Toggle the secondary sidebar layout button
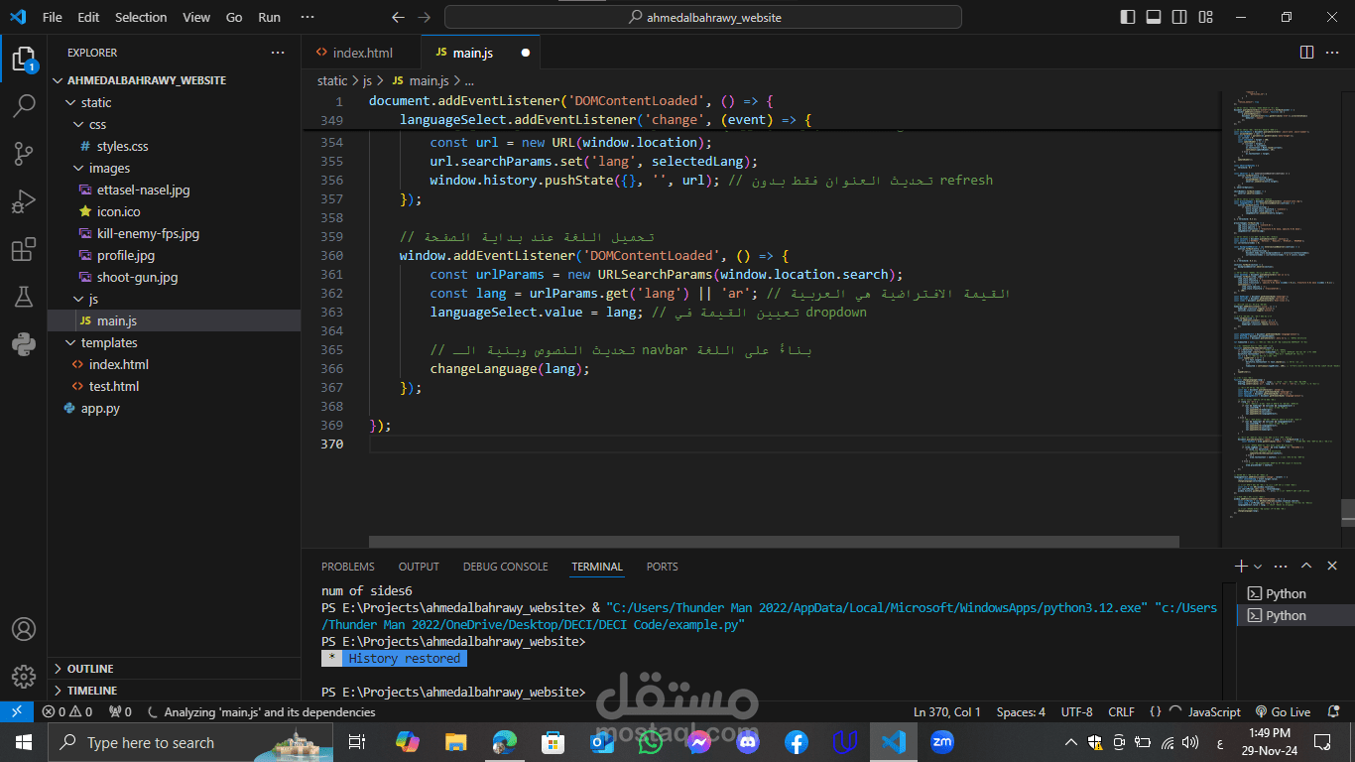This screenshot has width=1355, height=762. pyautogui.click(x=1179, y=17)
